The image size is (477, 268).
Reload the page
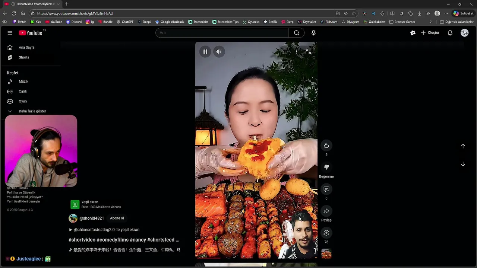point(14,13)
